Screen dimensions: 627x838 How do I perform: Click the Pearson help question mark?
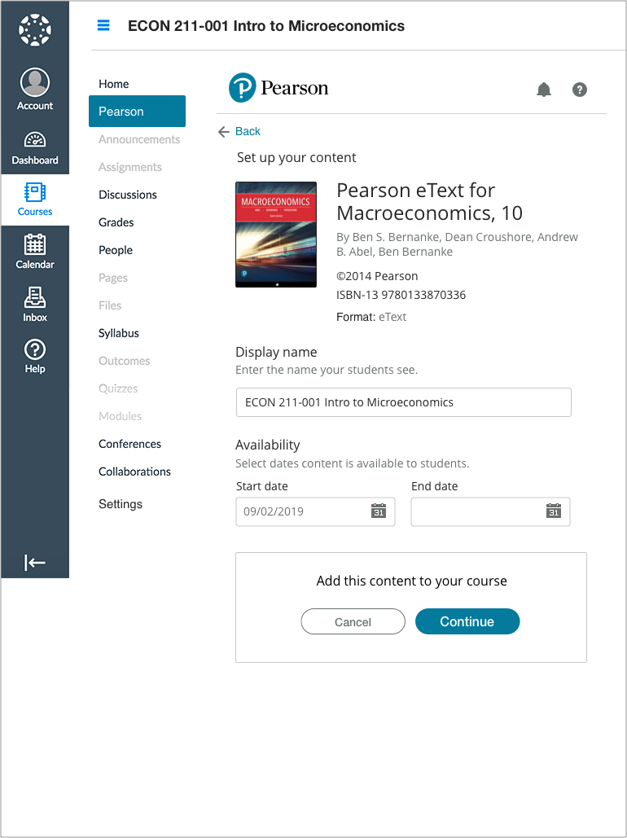pos(580,90)
